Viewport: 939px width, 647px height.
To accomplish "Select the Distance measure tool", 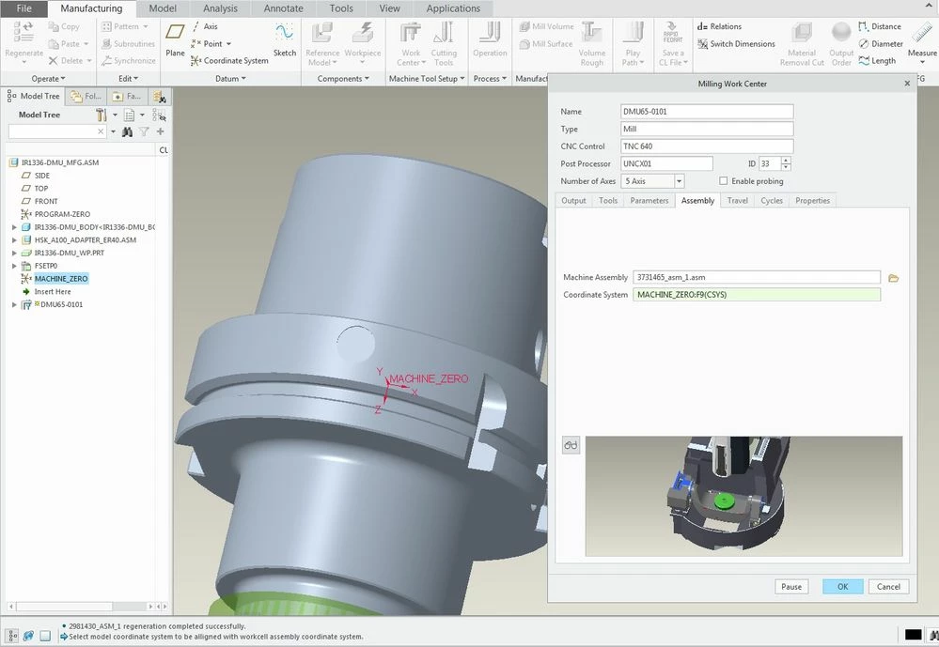I will pos(880,26).
